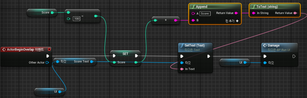The width and height of the screenshot is (307, 98).
Task: Click the 100 value field in subtract node
Action: coord(76,19)
